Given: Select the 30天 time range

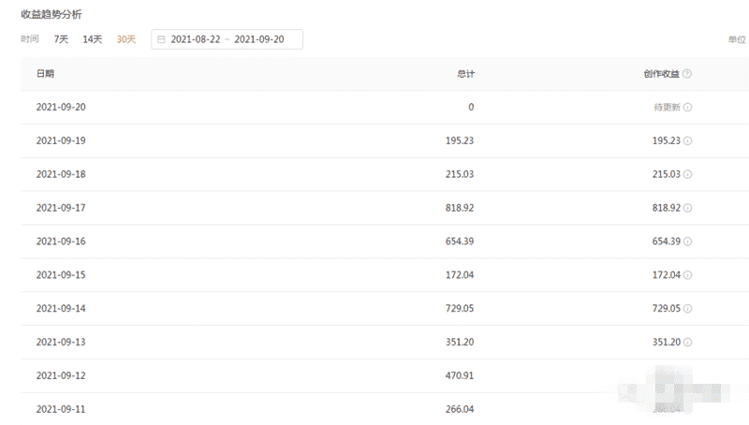Looking at the screenshot, I should [x=126, y=39].
